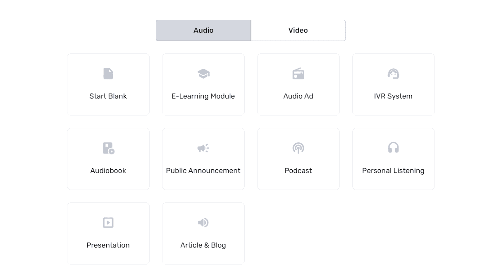494x267 pixels.
Task: Click the speaker Article & Blog icon
Action: (203, 223)
